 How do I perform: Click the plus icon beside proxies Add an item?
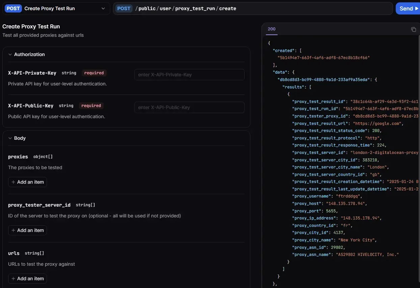[13, 182]
